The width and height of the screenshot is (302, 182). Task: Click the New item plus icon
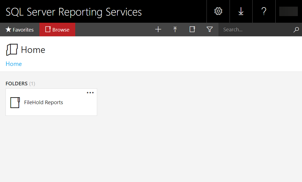[158, 29]
